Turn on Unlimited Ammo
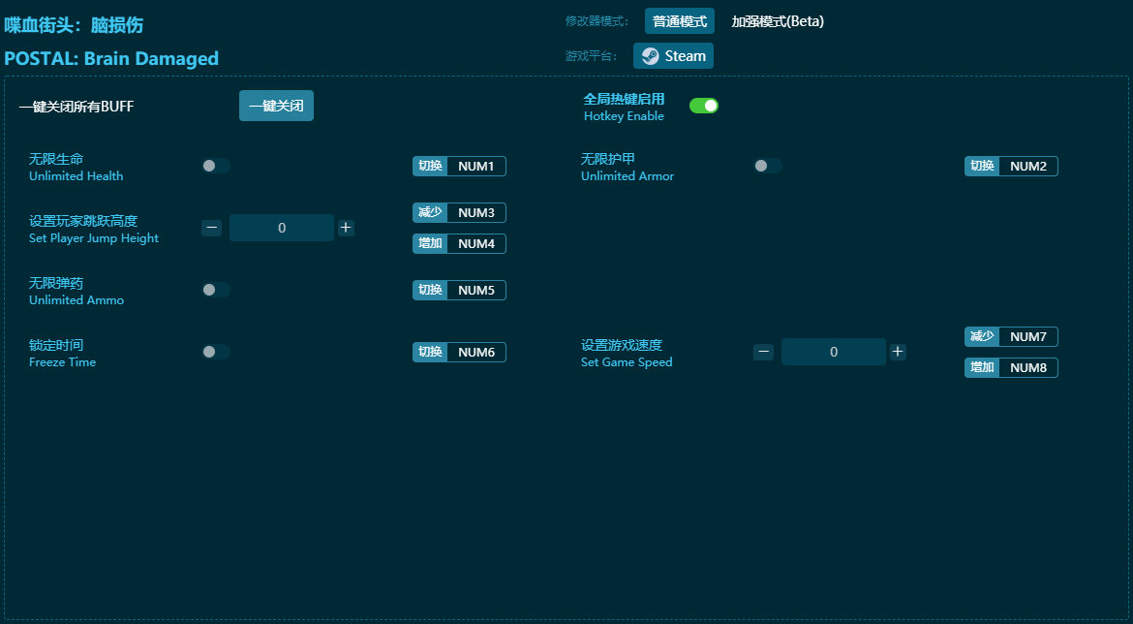Image resolution: width=1133 pixels, height=624 pixels. pyautogui.click(x=215, y=290)
